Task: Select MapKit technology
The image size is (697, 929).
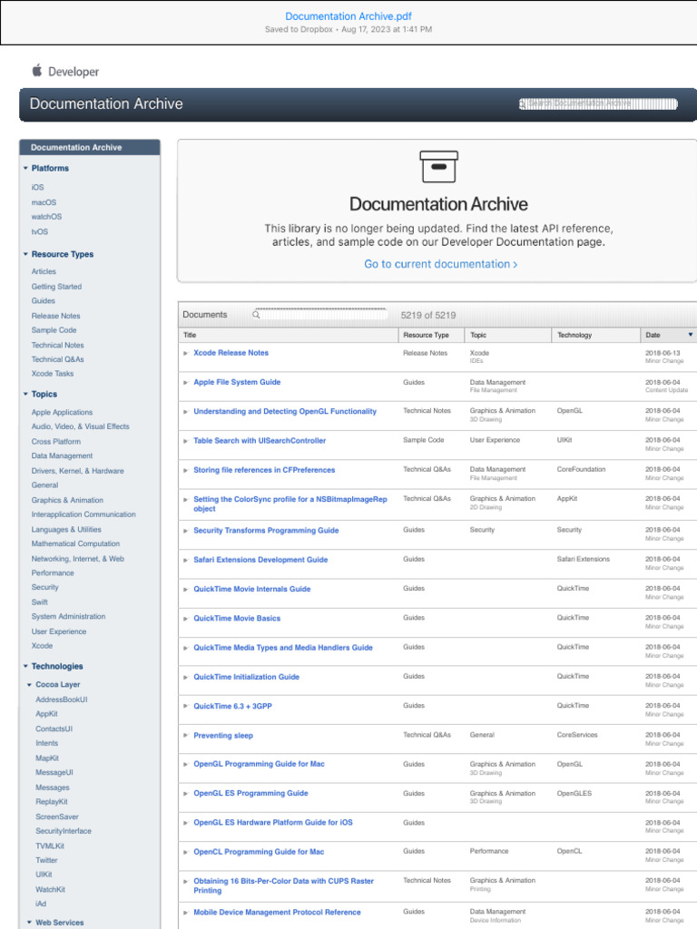Action: 47,758
